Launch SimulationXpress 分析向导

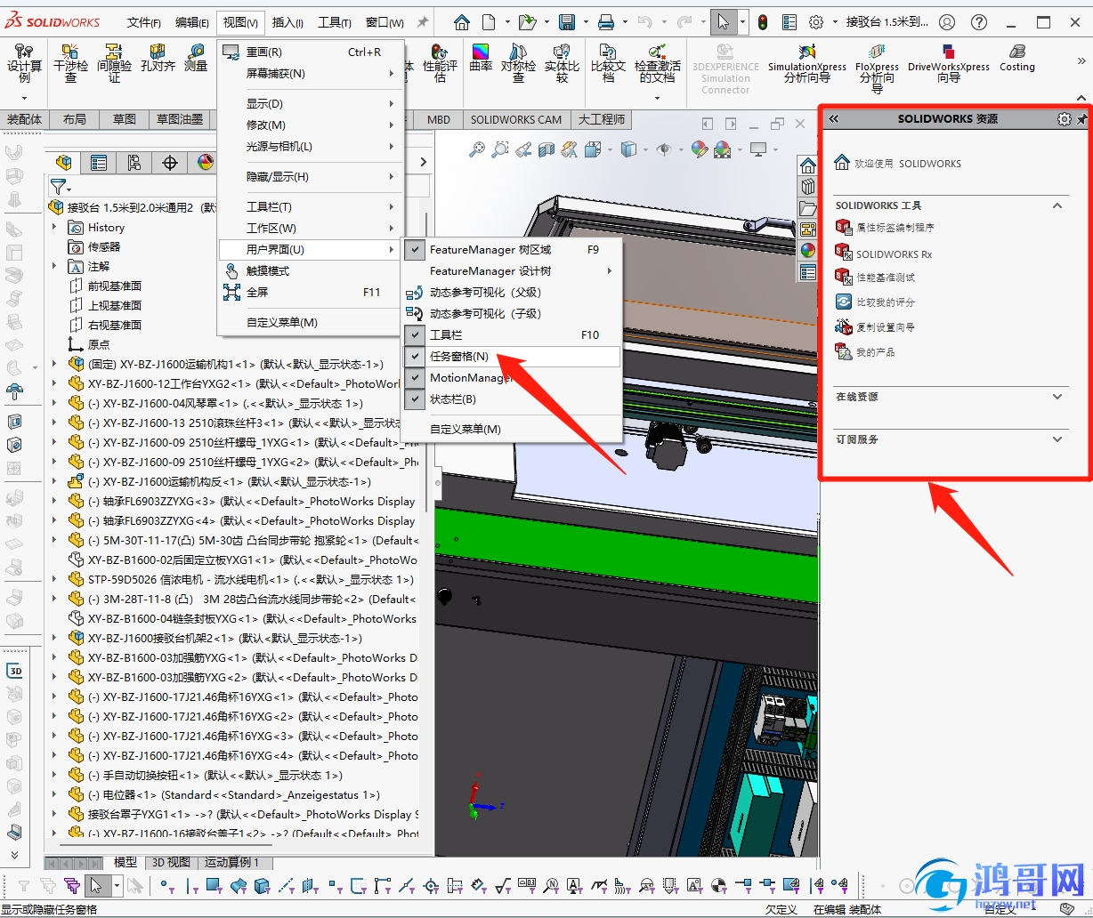(x=807, y=64)
